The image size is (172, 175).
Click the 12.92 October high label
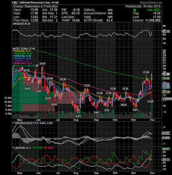pos(113,89)
